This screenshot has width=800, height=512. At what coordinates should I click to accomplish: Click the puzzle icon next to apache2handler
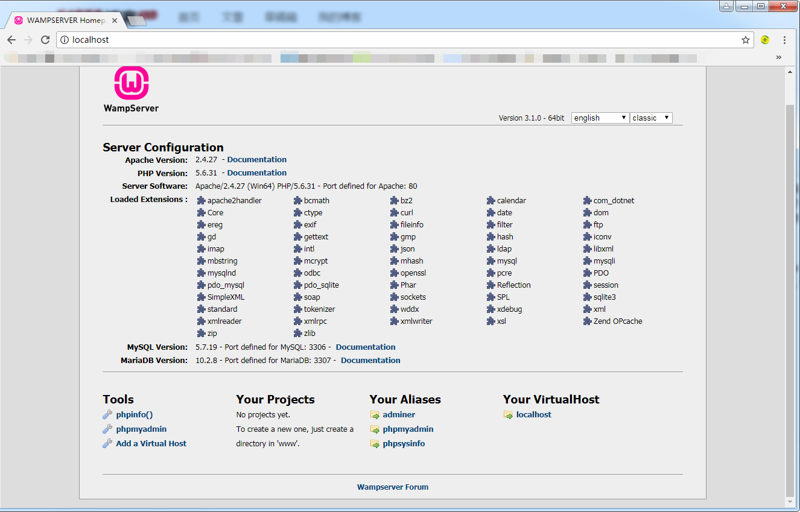coord(202,200)
